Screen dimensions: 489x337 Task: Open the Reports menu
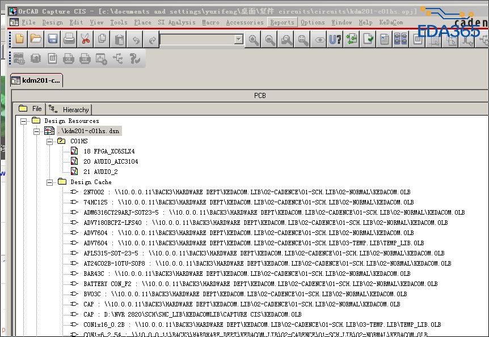pos(283,23)
